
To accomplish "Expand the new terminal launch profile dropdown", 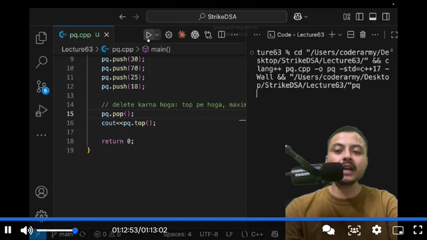I will point(340,35).
